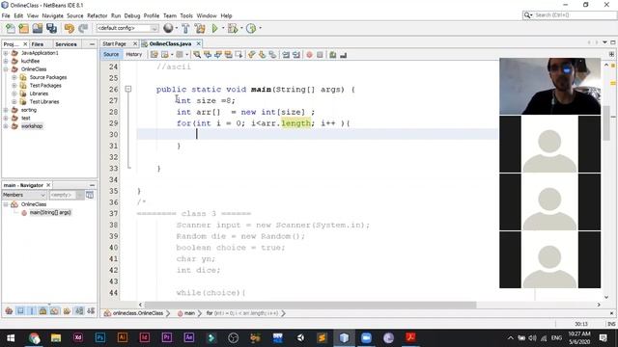The width and height of the screenshot is (618, 347).
Task: Click the Build Project hammer icon
Action: pyautogui.click(x=185, y=28)
